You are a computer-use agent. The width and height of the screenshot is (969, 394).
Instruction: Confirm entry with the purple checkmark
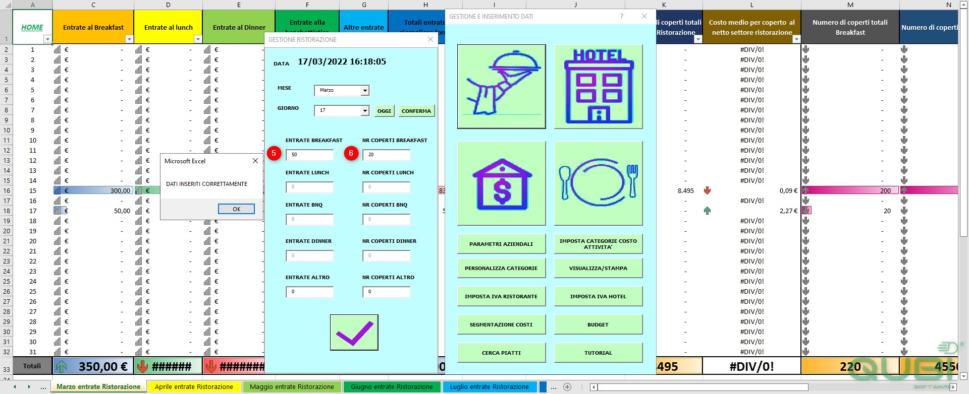(354, 333)
